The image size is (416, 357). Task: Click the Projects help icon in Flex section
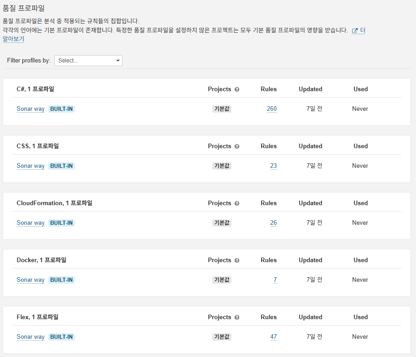[x=237, y=317]
